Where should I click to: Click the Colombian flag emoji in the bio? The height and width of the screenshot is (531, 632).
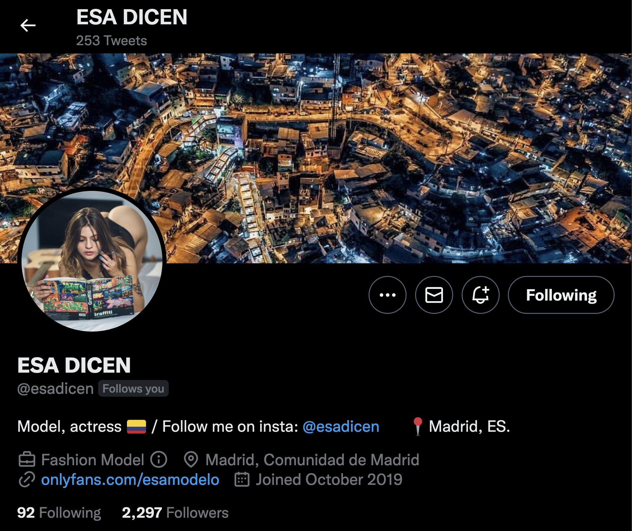click(136, 426)
